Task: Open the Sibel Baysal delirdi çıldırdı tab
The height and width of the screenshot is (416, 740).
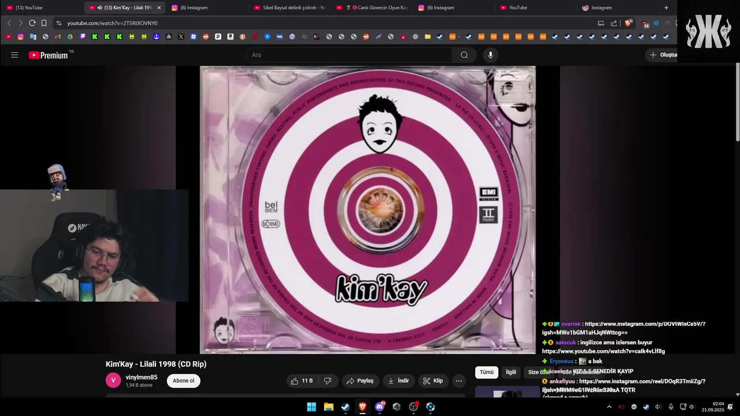Action: pos(290,8)
